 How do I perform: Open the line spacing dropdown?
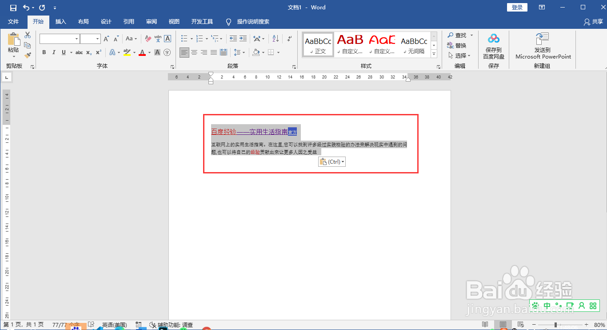(x=244, y=52)
